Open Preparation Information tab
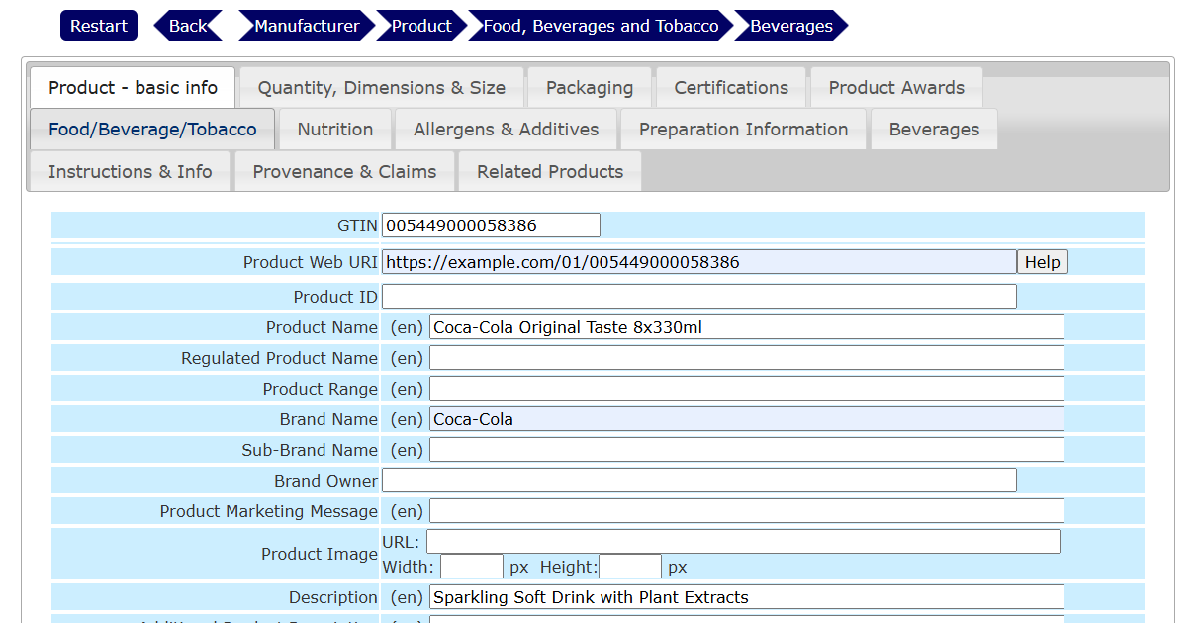 743,130
